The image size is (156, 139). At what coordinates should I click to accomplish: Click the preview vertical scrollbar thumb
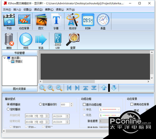coord(152,64)
